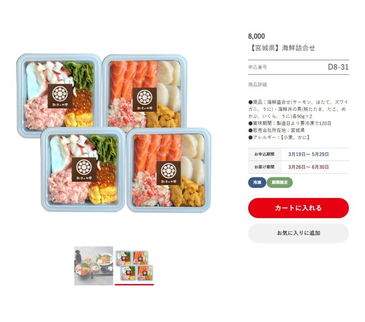The width and height of the screenshot is (365, 322).
Task: Click the logo sticker on top-right tray
Action: click(x=145, y=100)
